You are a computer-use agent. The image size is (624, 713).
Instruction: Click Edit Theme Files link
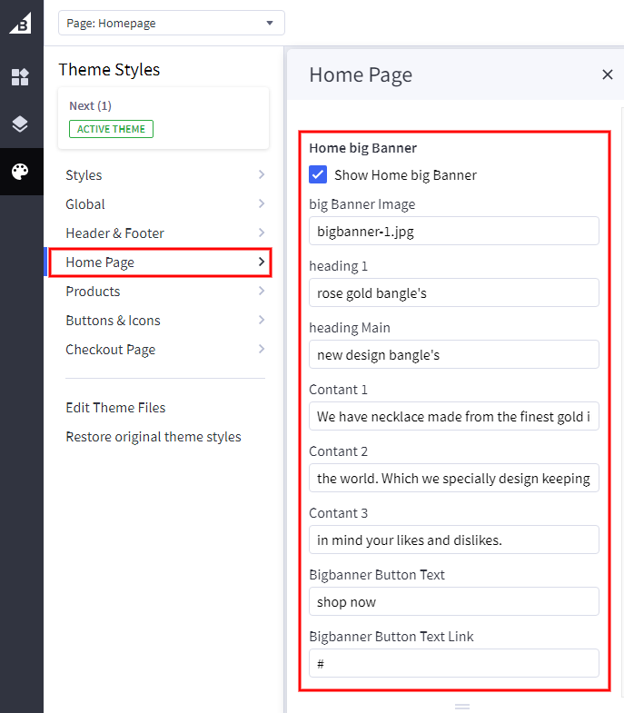[115, 408]
